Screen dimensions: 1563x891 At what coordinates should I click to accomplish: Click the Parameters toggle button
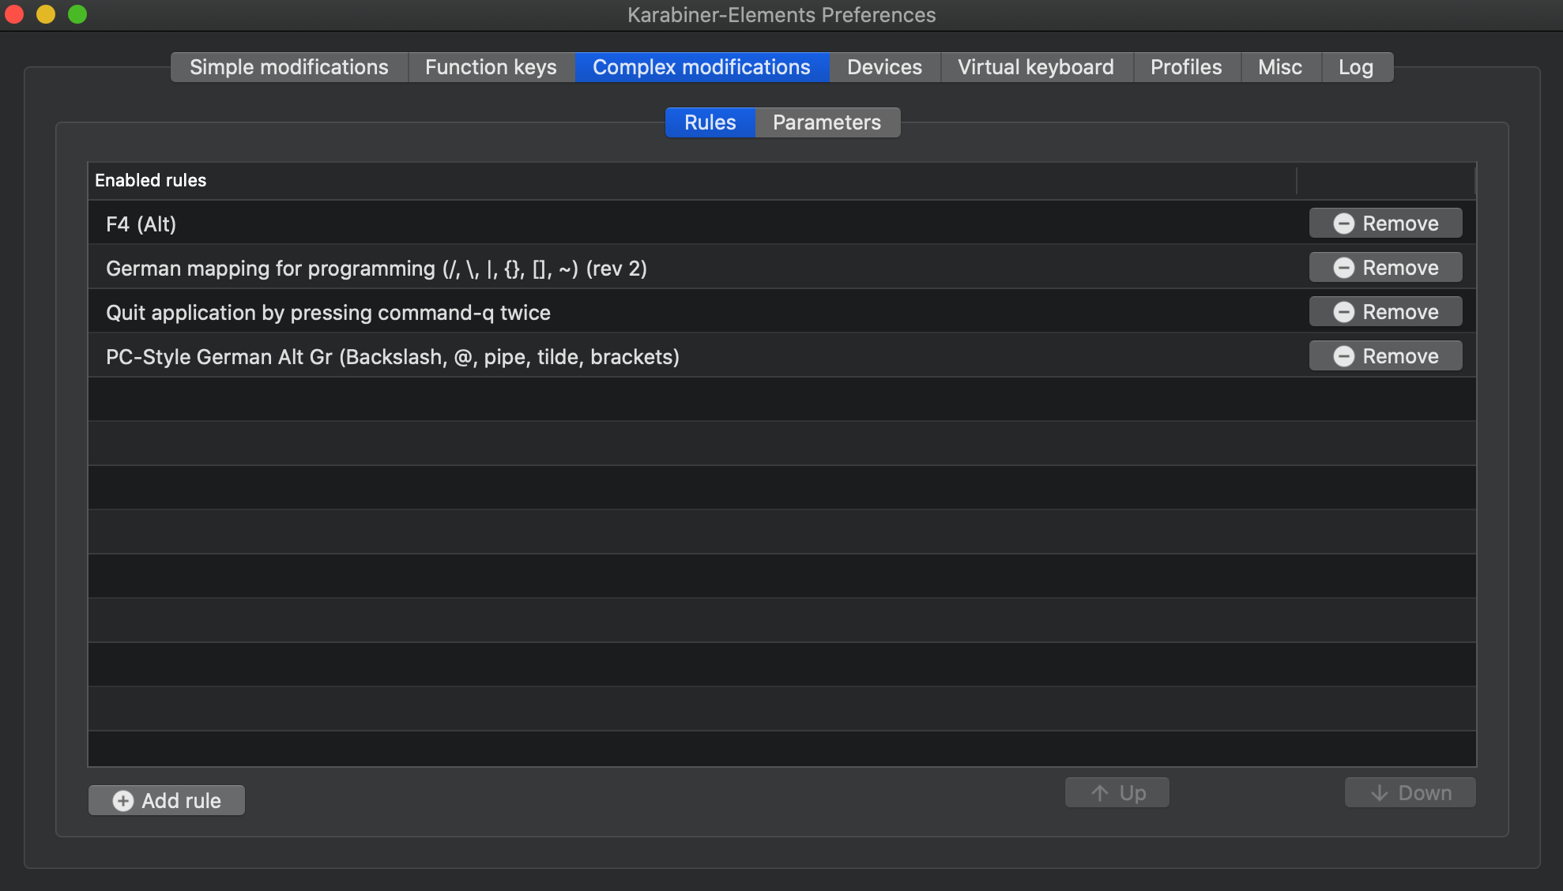click(827, 122)
